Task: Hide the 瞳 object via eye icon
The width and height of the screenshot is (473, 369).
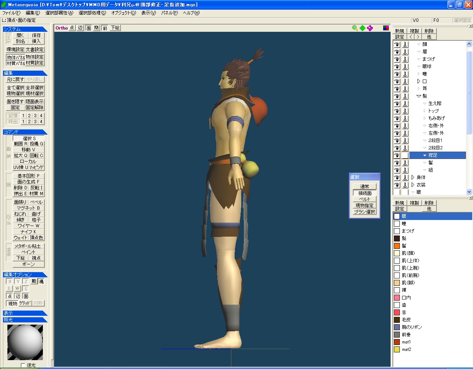Action: pos(397,74)
